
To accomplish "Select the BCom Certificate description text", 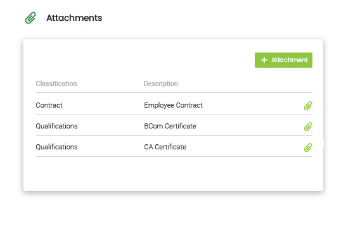I will (170, 126).
